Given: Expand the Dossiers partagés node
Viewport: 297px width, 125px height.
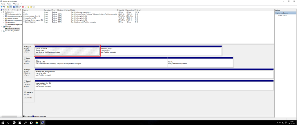Looking at the screenshot, I should coord(4,18).
